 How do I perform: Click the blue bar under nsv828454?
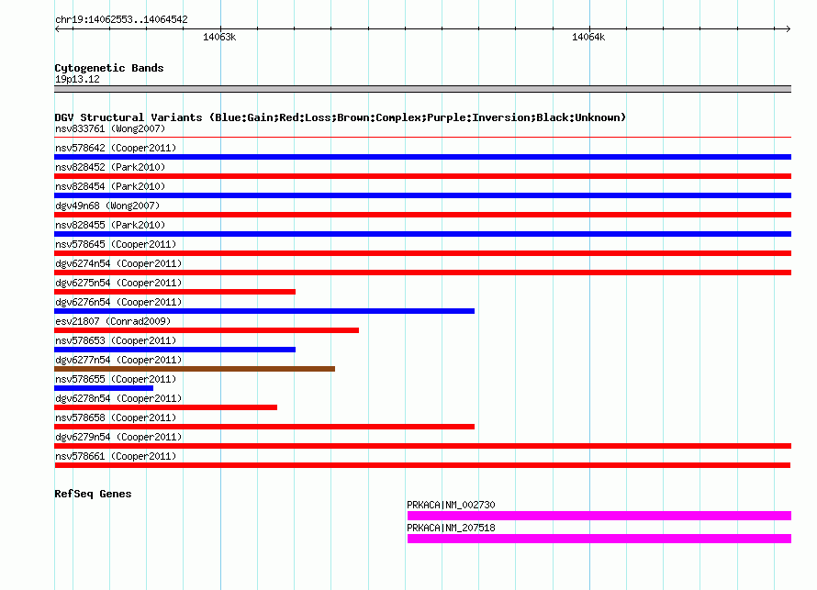(422, 195)
